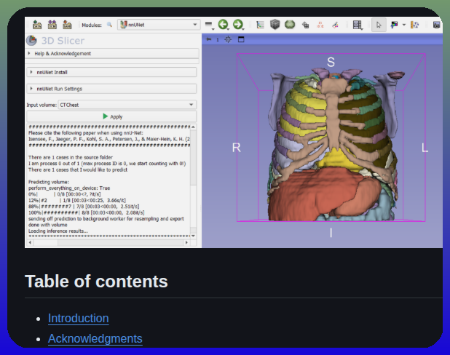Go to previous module with green back arrow
The image size is (450, 355).
(x=223, y=25)
